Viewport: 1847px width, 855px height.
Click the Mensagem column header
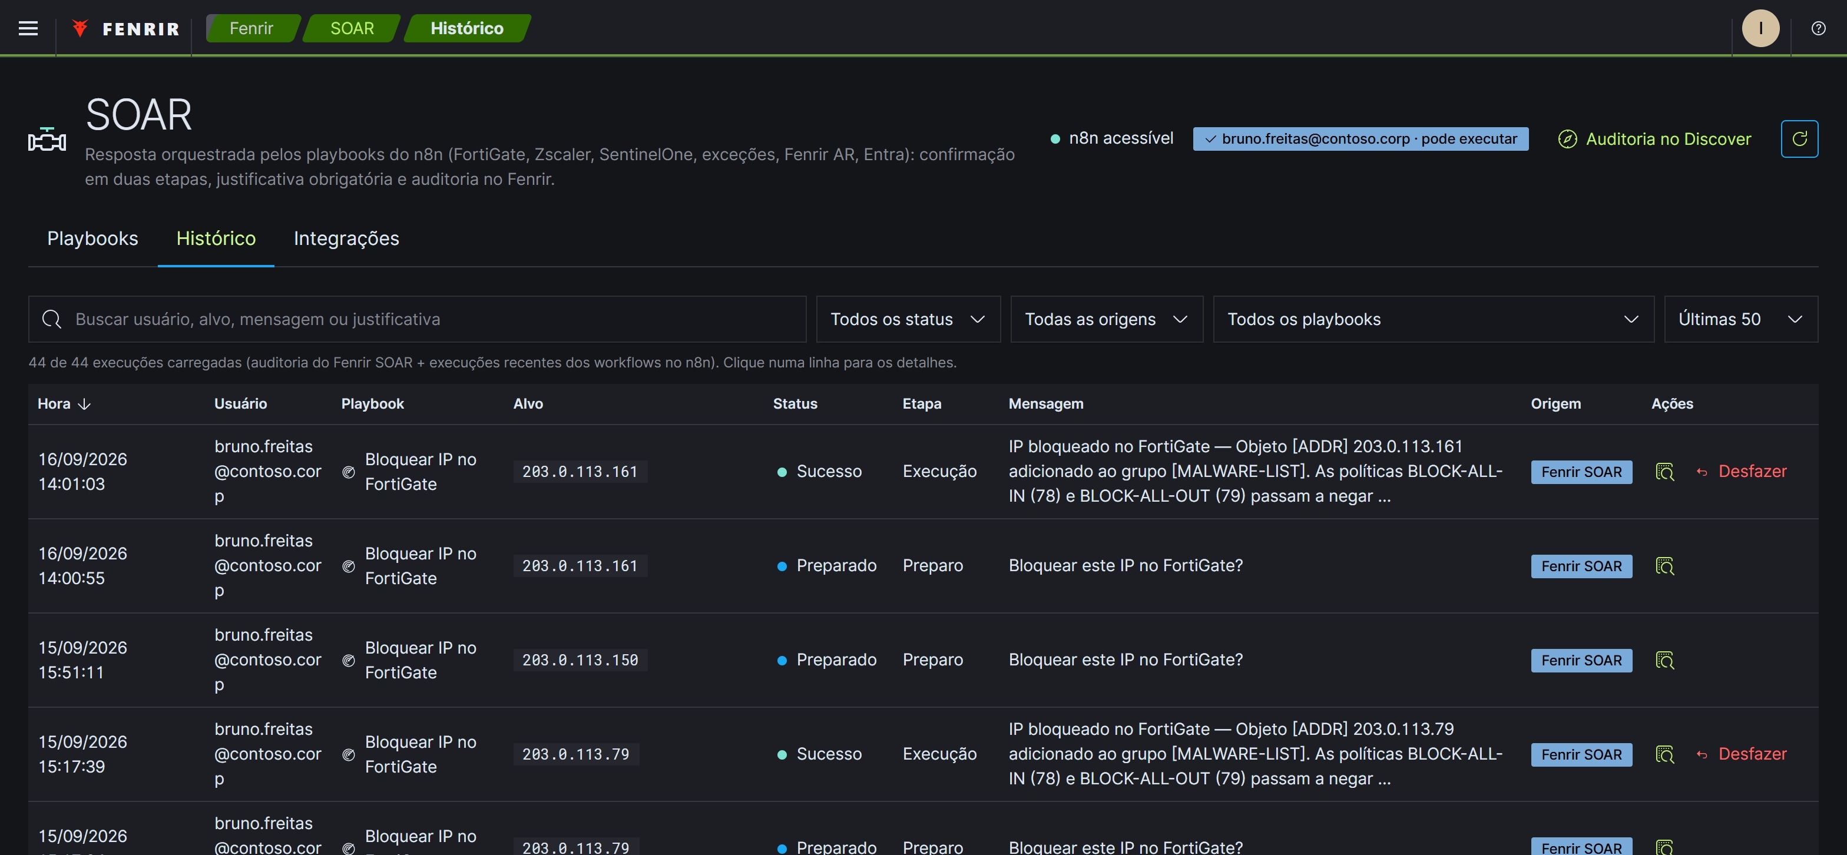1045,404
